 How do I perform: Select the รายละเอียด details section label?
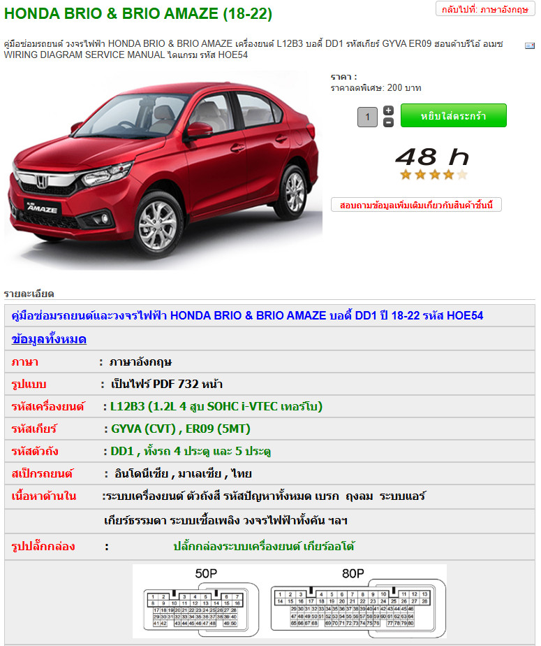(29, 294)
